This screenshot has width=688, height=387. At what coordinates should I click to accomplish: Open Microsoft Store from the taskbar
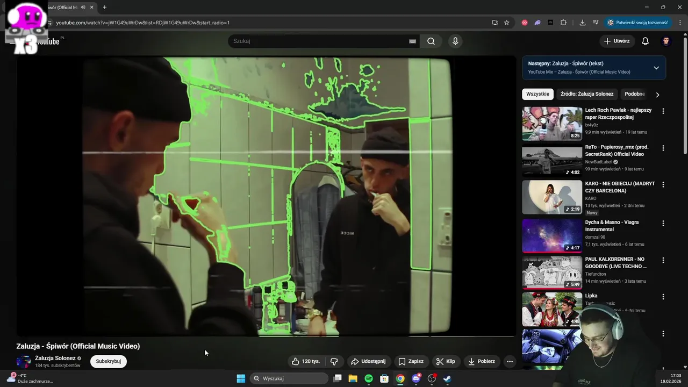[384, 378]
